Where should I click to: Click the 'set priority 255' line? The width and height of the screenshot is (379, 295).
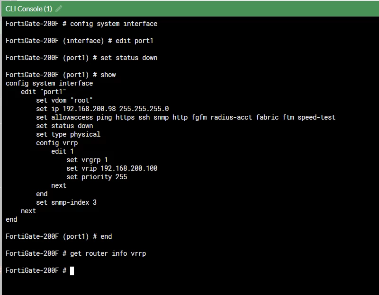(97, 177)
